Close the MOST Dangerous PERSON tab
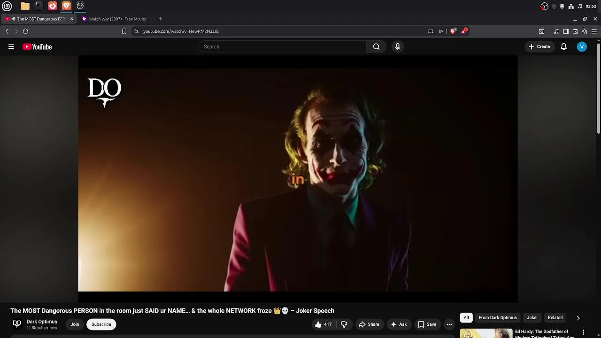 point(71,19)
